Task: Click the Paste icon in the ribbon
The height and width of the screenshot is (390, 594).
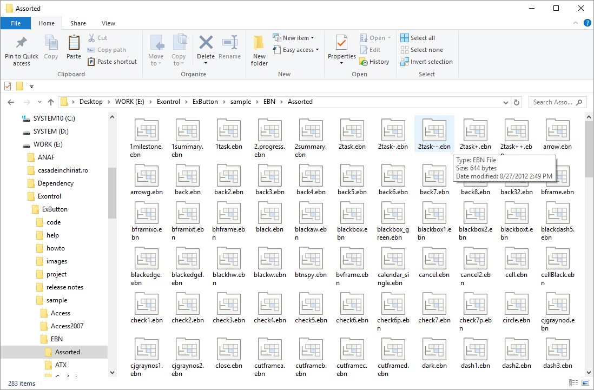Action: point(73,49)
